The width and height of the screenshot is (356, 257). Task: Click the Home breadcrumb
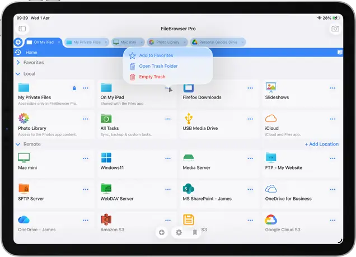pos(31,52)
